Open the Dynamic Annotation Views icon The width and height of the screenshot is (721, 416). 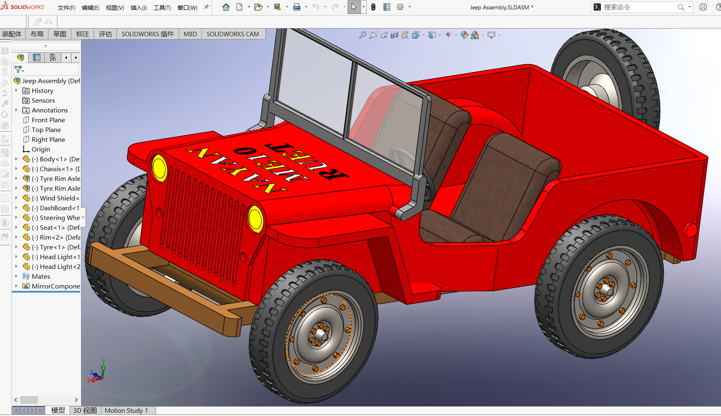click(x=405, y=35)
